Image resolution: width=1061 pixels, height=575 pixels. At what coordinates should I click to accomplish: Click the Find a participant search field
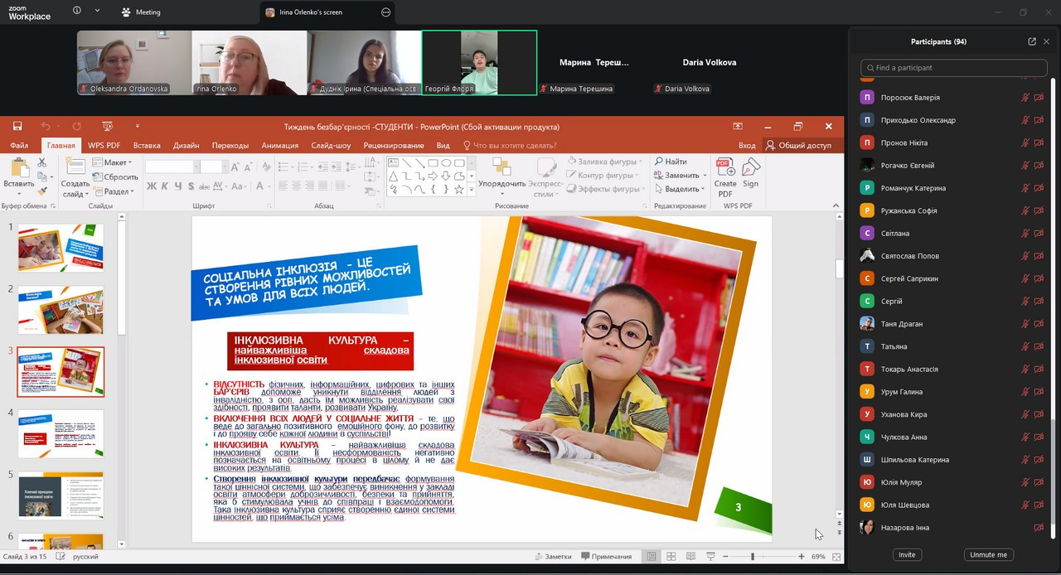tap(953, 68)
